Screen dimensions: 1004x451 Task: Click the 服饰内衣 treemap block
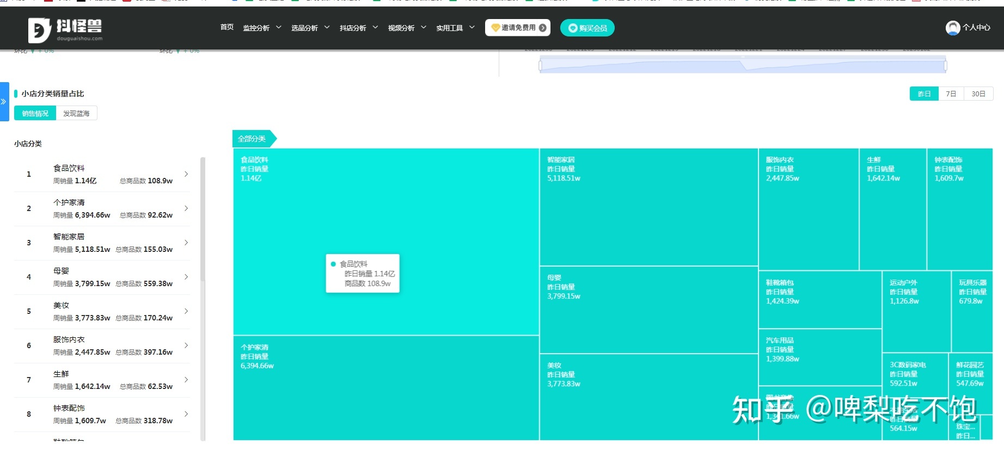(x=809, y=209)
